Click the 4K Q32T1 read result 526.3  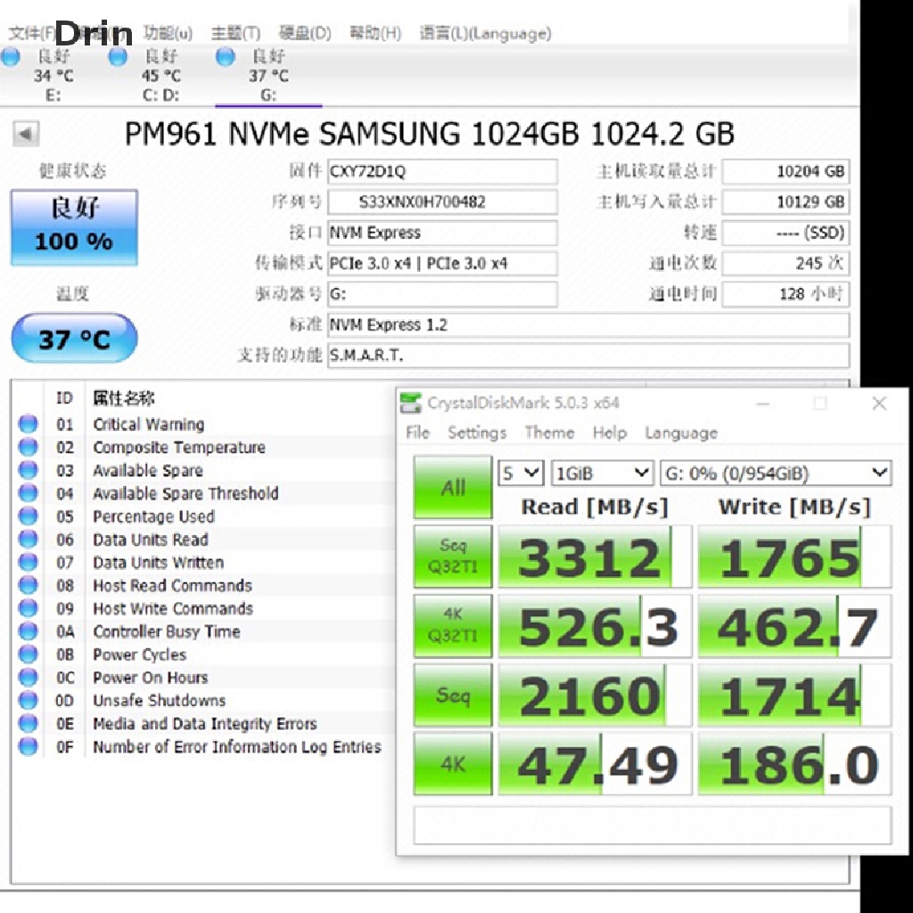tap(595, 626)
